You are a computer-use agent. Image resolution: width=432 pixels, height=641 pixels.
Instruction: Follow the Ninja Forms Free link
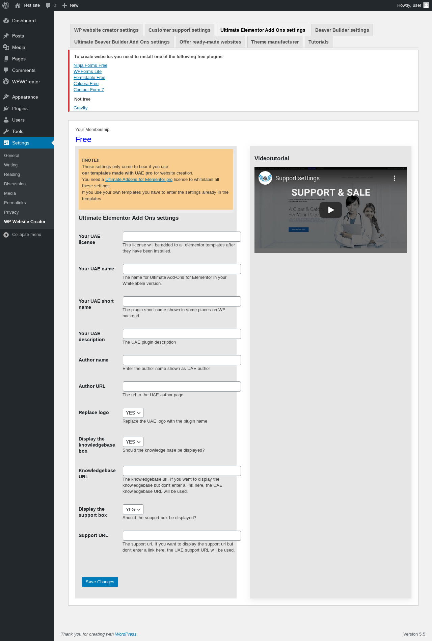tap(90, 65)
